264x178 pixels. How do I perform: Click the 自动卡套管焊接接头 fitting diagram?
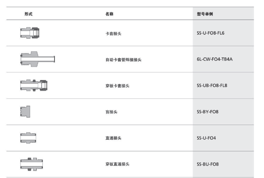pyautogui.click(x=38, y=59)
